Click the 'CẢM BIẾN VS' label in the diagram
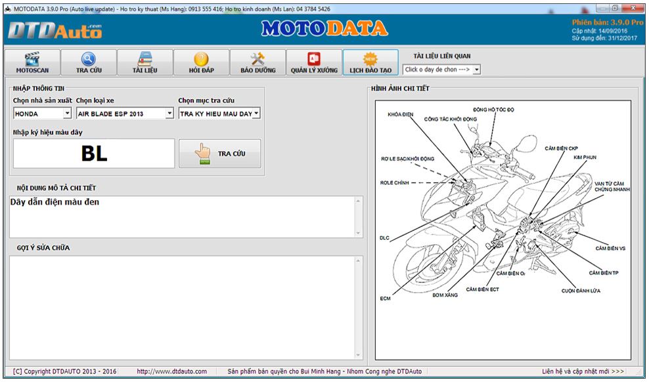 click(610, 249)
